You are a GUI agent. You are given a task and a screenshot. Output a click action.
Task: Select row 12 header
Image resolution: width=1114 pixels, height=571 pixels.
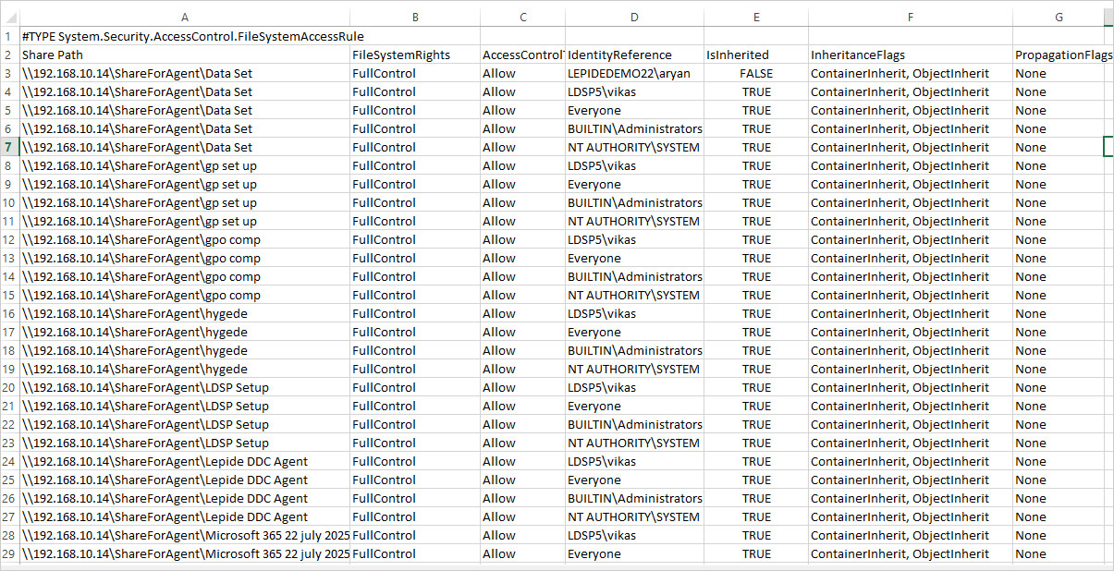point(9,239)
